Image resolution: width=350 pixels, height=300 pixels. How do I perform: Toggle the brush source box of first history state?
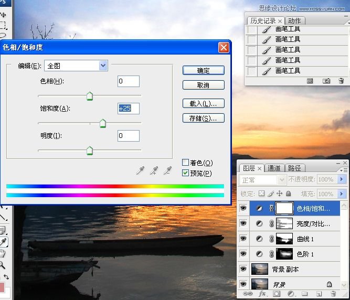coord(251,29)
